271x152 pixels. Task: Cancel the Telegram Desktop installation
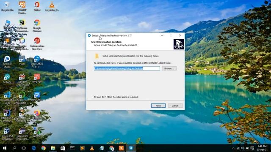pyautogui.click(x=175, y=106)
